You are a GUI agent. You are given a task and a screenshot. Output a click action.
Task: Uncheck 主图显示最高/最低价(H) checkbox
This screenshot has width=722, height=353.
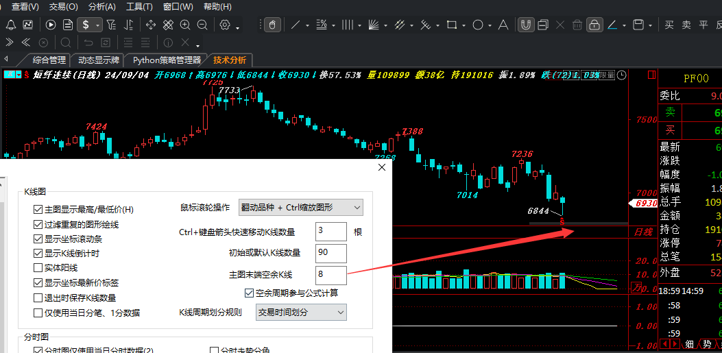(x=38, y=210)
